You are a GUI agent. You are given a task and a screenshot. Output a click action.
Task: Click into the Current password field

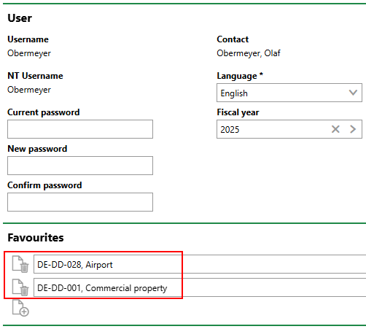(x=80, y=129)
